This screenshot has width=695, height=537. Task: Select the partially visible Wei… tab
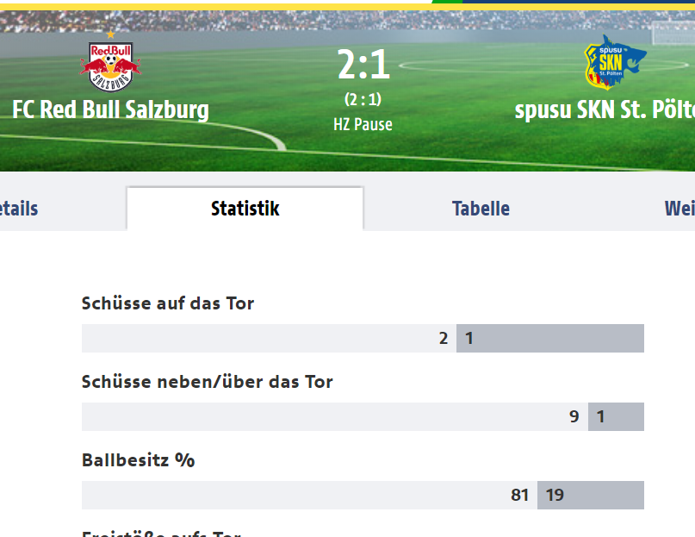[x=679, y=209]
